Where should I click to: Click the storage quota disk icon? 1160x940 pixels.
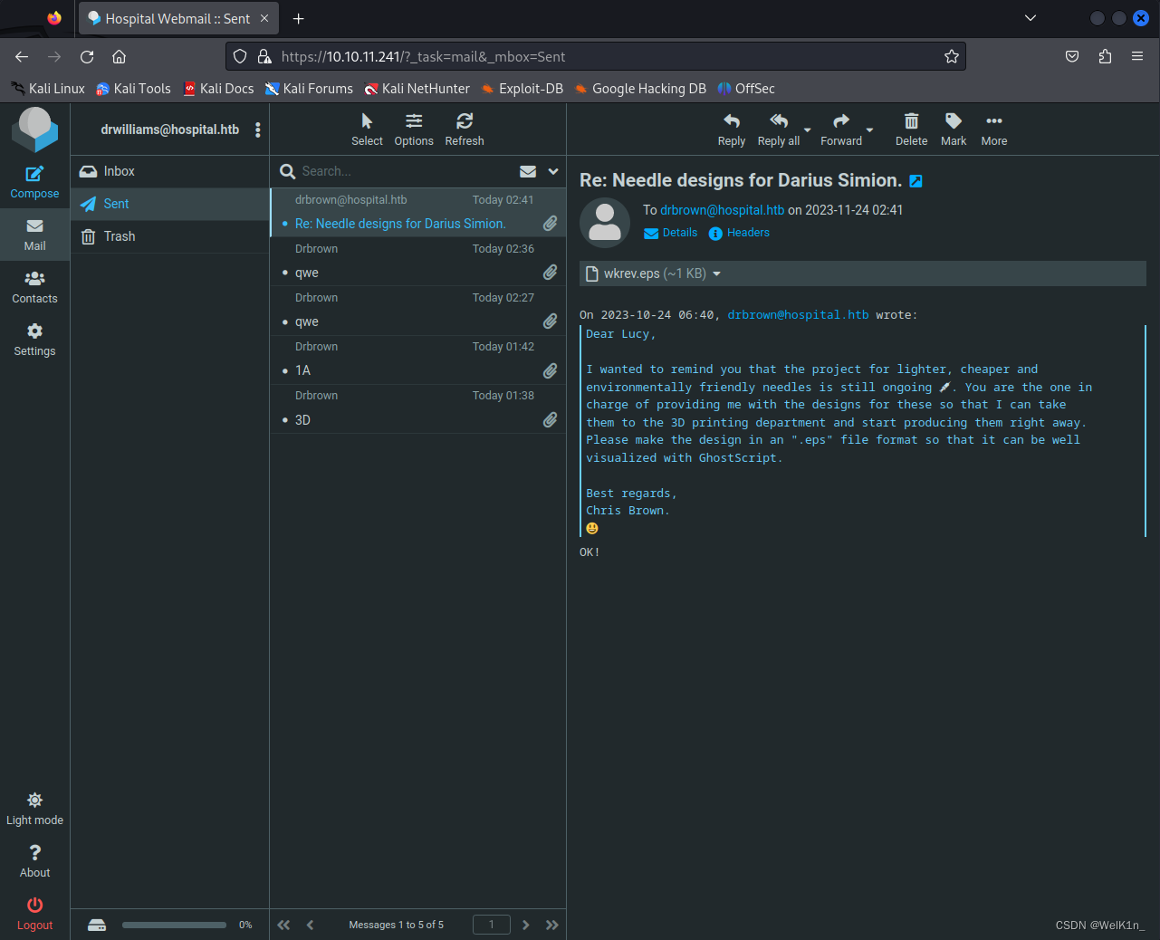click(97, 925)
